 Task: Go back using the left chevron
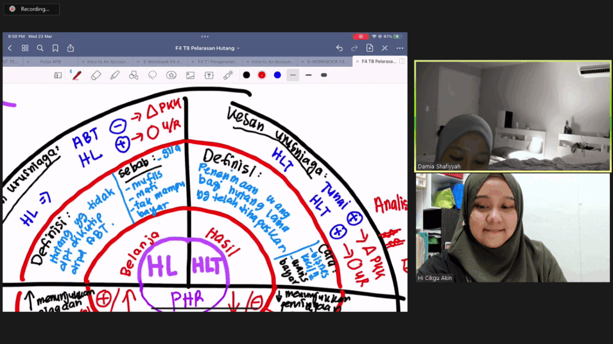tap(10, 48)
